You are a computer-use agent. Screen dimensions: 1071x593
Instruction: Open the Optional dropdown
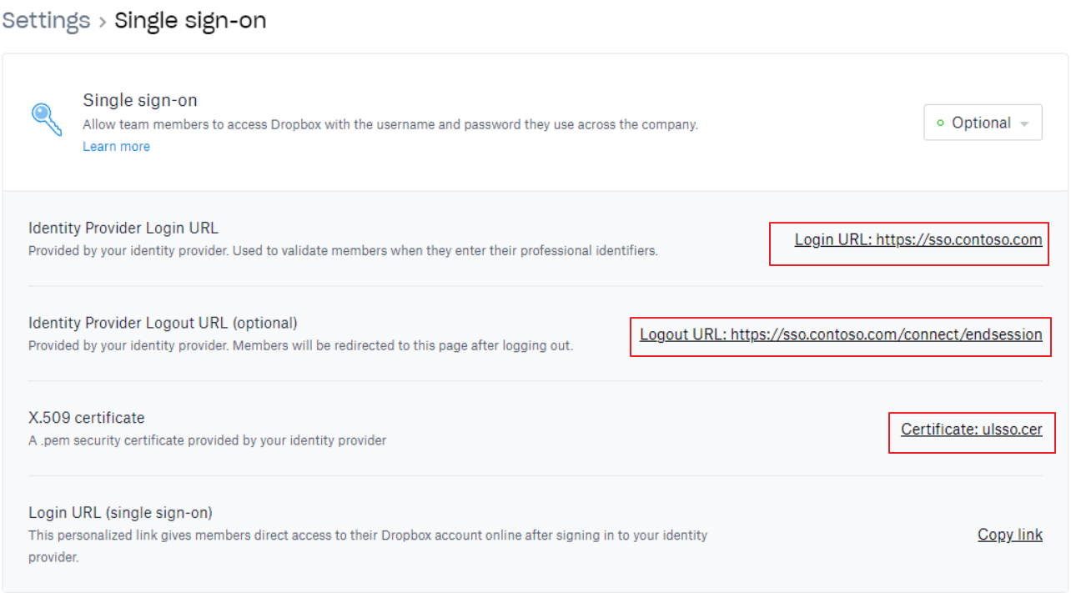pyautogui.click(x=983, y=123)
